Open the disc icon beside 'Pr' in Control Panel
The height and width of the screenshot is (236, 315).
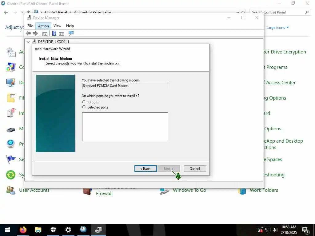11,144
